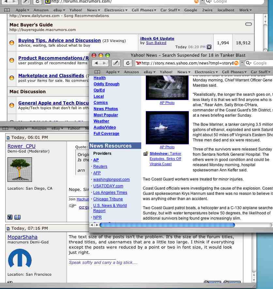Open the Cell Phones dropdown in Yahoo window
This screenshot has height=289, width=273.
pyautogui.click(x=234, y=72)
